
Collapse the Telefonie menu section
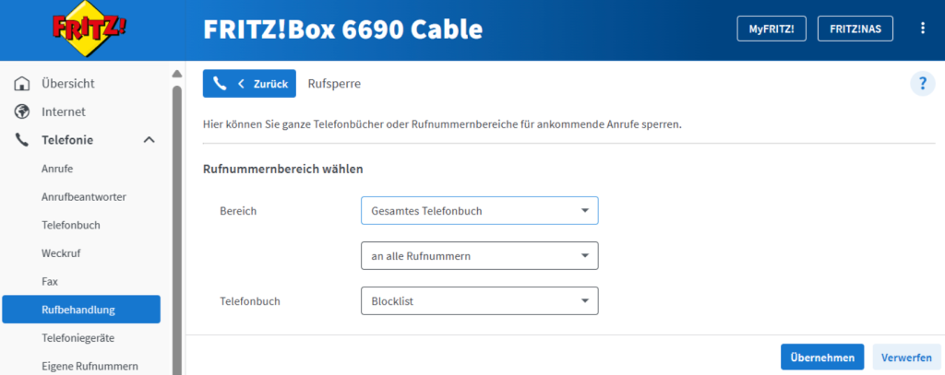click(149, 140)
